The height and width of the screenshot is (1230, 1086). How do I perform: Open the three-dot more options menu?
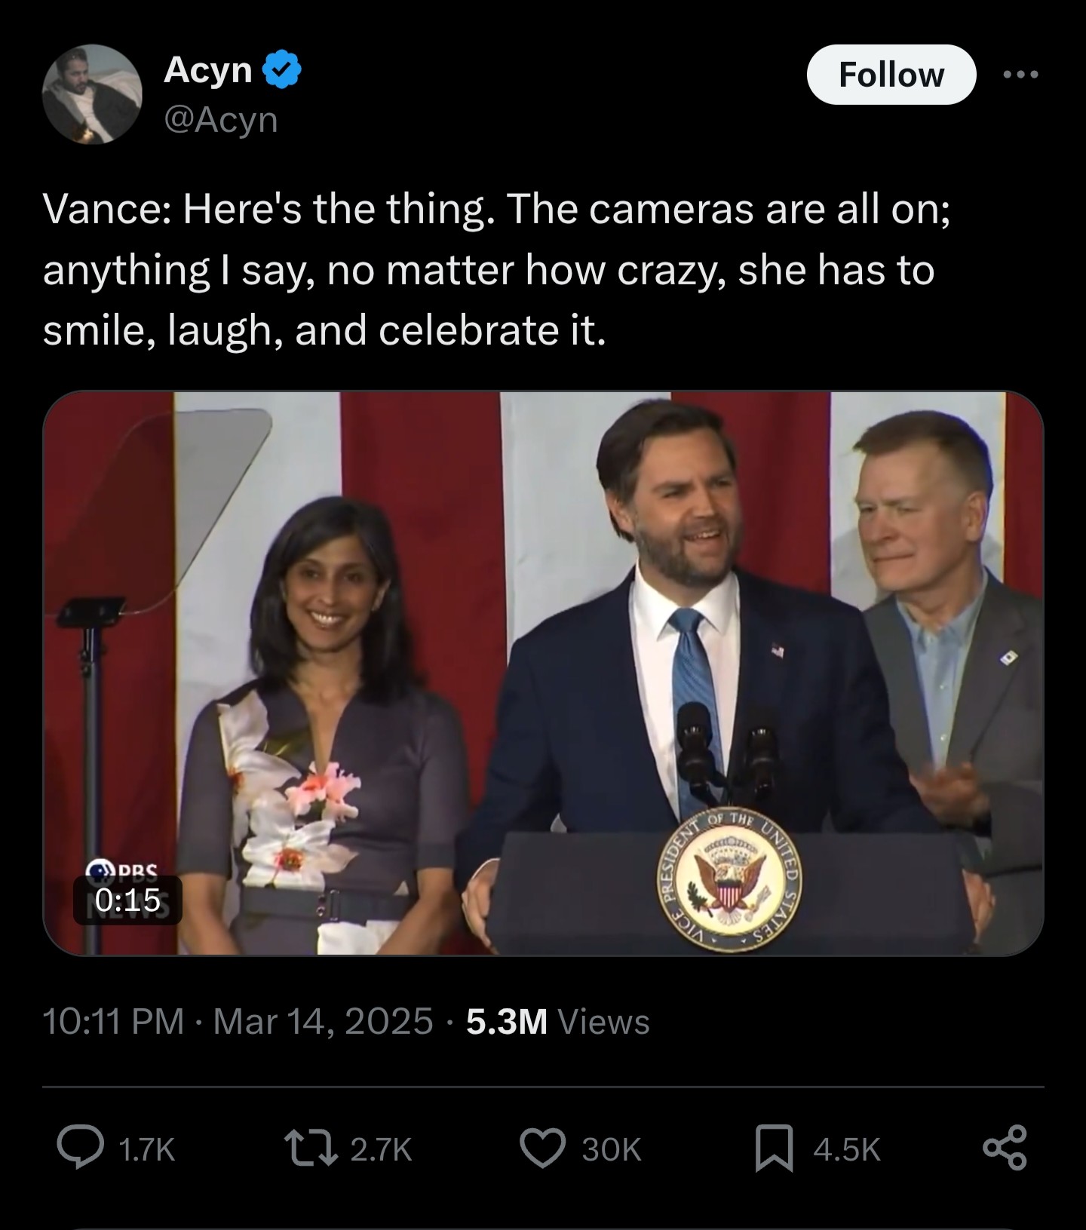click(x=1021, y=75)
